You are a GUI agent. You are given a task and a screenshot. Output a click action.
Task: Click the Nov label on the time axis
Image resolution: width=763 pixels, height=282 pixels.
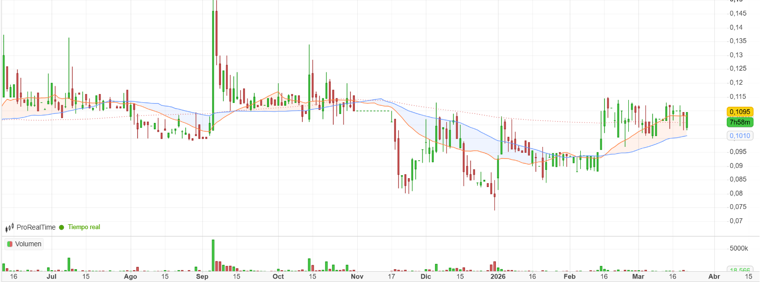pos(357,277)
